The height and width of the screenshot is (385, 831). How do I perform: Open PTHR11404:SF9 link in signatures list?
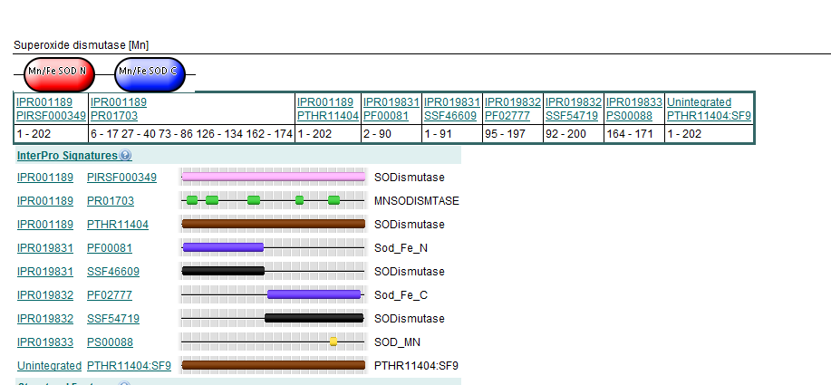point(130,366)
